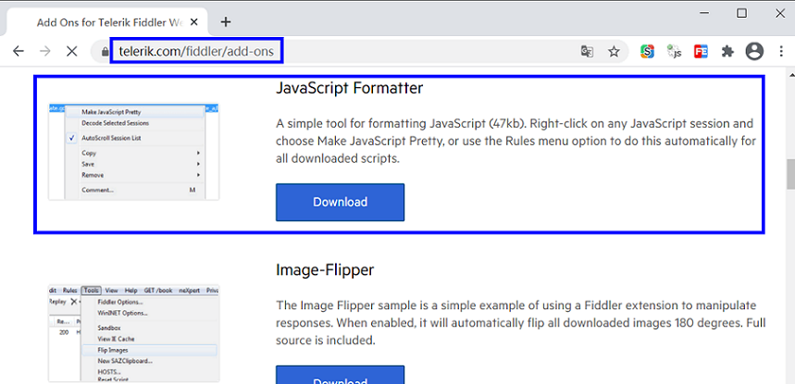Screen dimensions: 795x384
Task: Open Chrome's three-dot menu
Action: pyautogui.click(x=781, y=51)
